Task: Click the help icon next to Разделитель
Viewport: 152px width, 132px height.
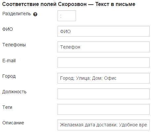Action: tap(35, 14)
